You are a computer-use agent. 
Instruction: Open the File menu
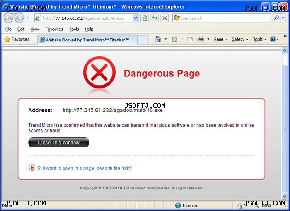coord(8,29)
